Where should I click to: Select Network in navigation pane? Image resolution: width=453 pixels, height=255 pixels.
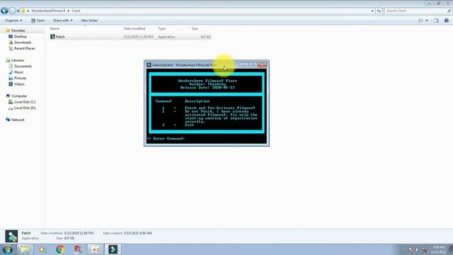[18, 120]
